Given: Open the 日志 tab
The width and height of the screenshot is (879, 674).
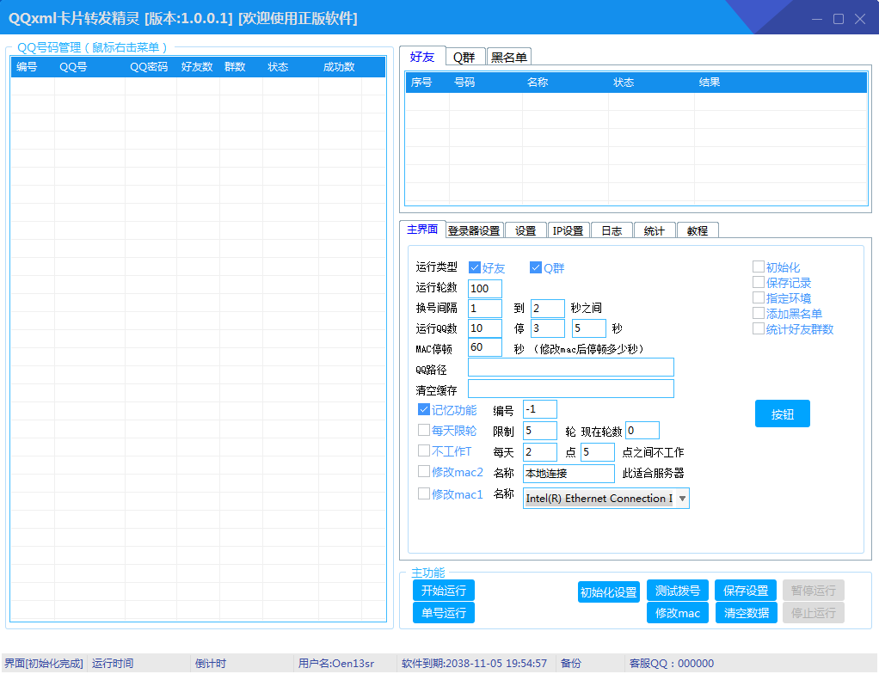Looking at the screenshot, I should [612, 231].
